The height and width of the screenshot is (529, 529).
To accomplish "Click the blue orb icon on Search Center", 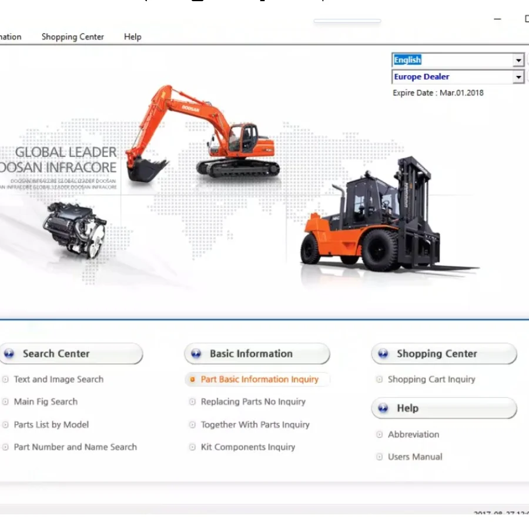I will pos(9,354).
